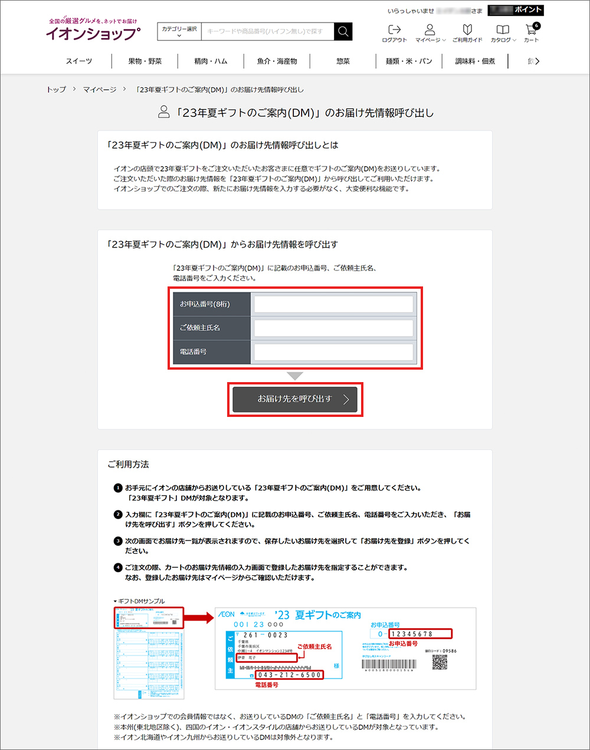Click the お申込番号(8桁) input field

tap(333, 304)
